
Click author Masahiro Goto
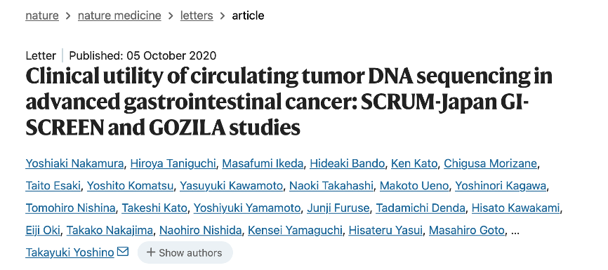click(x=467, y=231)
